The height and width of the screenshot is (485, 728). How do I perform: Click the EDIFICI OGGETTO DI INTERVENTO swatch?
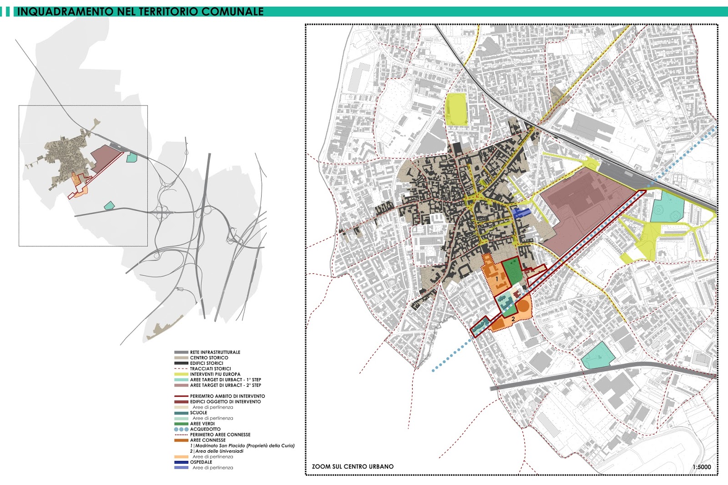click(181, 402)
